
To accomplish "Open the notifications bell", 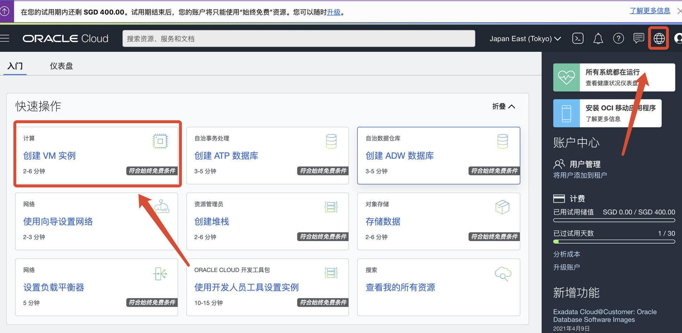I will pos(598,38).
